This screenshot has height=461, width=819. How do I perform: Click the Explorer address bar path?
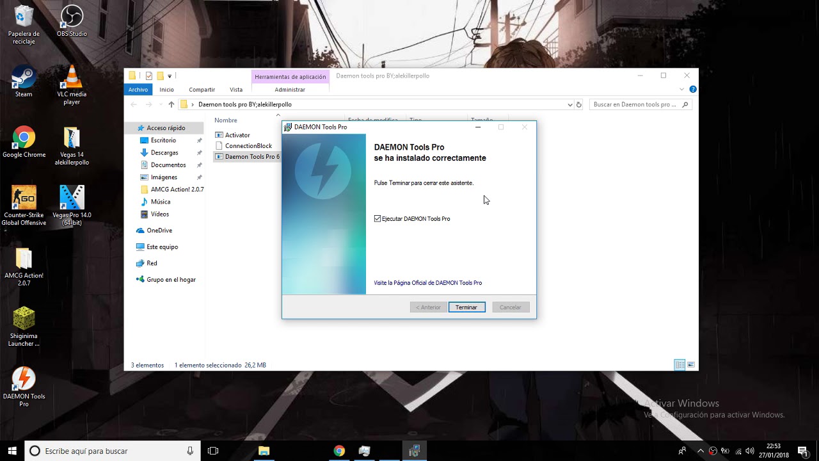coord(244,104)
